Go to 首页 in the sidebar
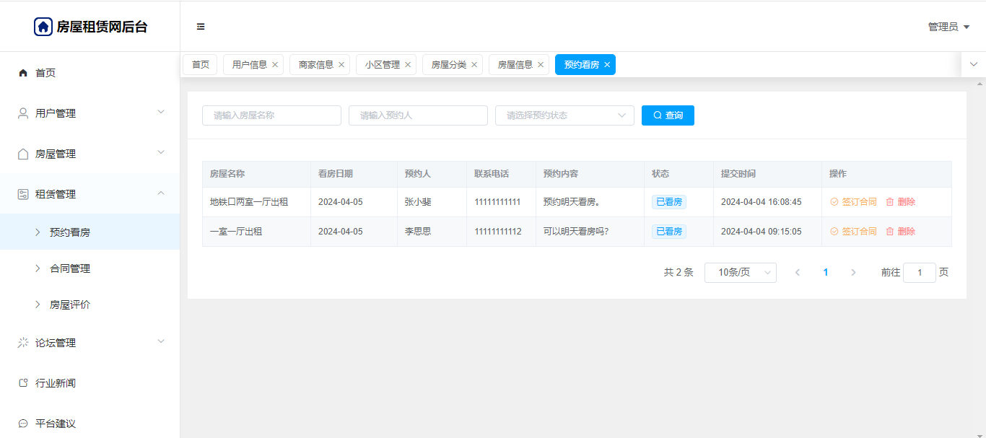 45,73
